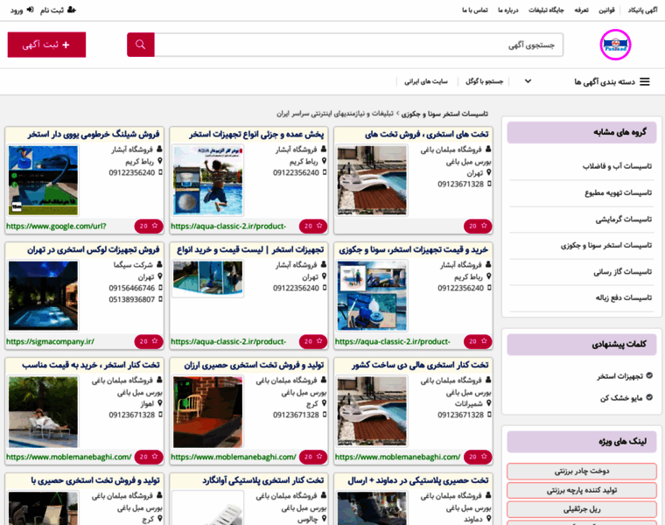The height and width of the screenshot is (525, 665).
Task: Open ورود login link
Action: point(17,10)
